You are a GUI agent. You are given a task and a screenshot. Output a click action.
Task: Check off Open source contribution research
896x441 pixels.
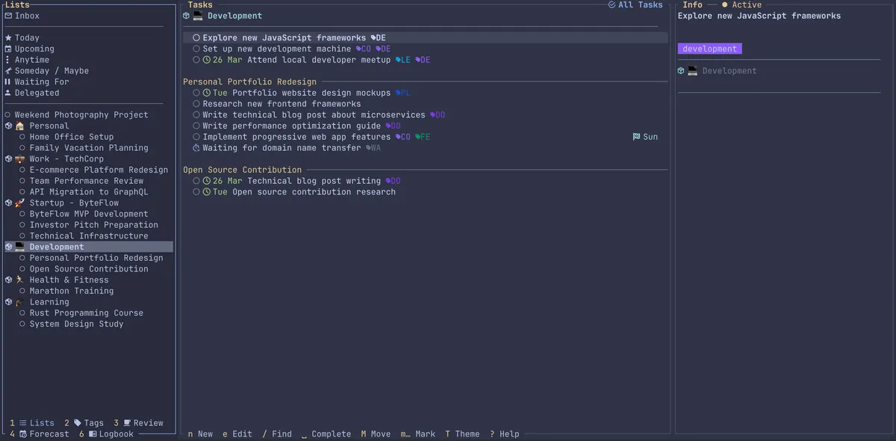[x=196, y=192]
